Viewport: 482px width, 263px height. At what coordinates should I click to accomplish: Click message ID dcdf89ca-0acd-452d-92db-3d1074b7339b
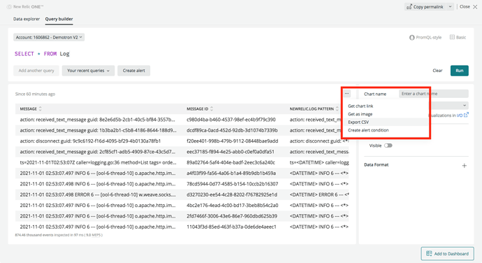(x=232, y=130)
